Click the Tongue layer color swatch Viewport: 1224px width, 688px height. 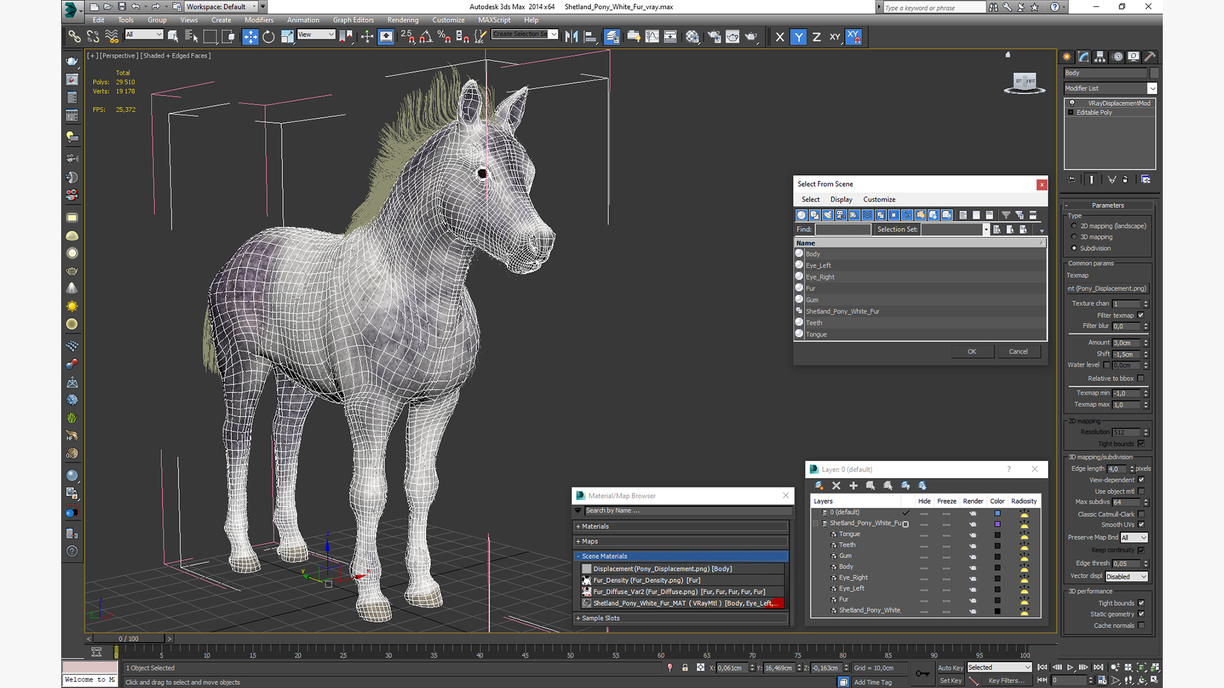[998, 534]
